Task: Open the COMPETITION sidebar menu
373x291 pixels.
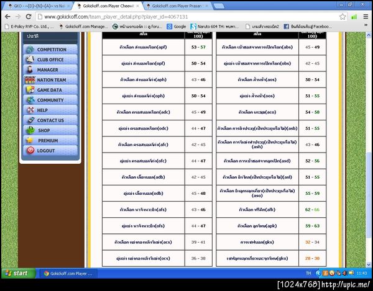Action: coord(50,50)
